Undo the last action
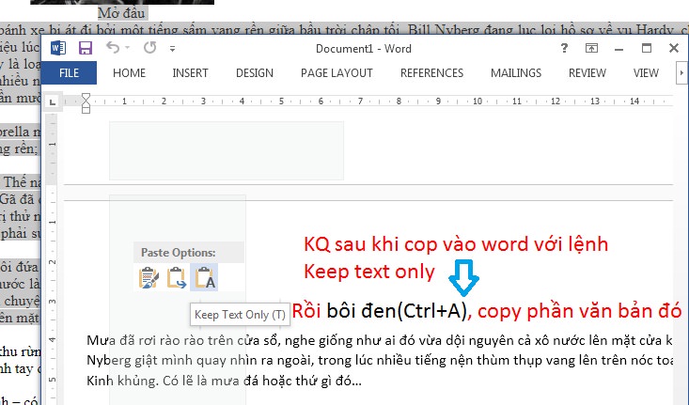 coord(112,48)
